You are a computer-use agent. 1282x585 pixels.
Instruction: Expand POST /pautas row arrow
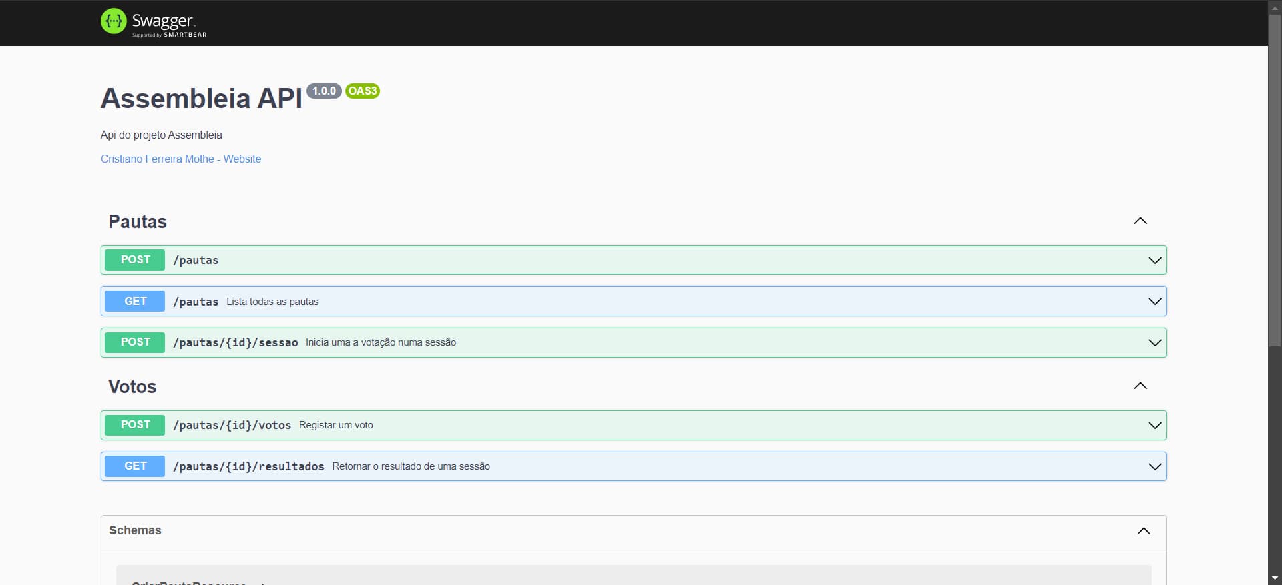(x=1155, y=260)
